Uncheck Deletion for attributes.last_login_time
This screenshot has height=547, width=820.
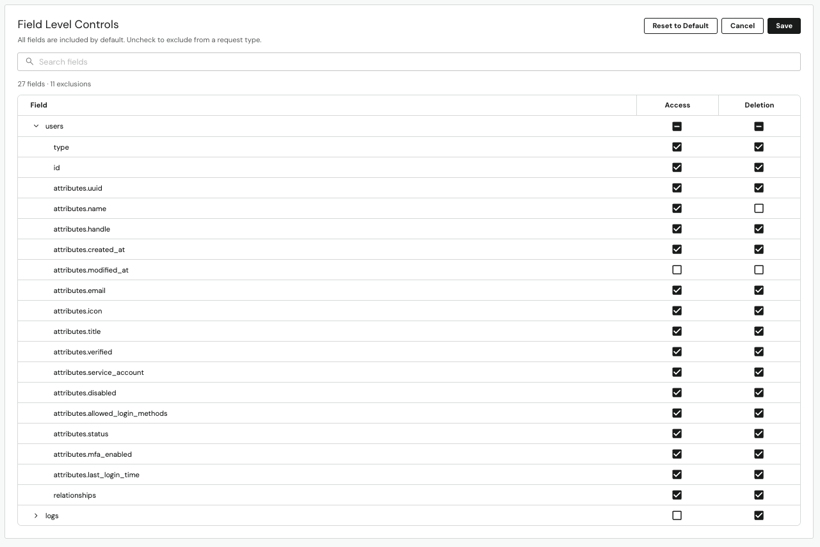coord(759,475)
